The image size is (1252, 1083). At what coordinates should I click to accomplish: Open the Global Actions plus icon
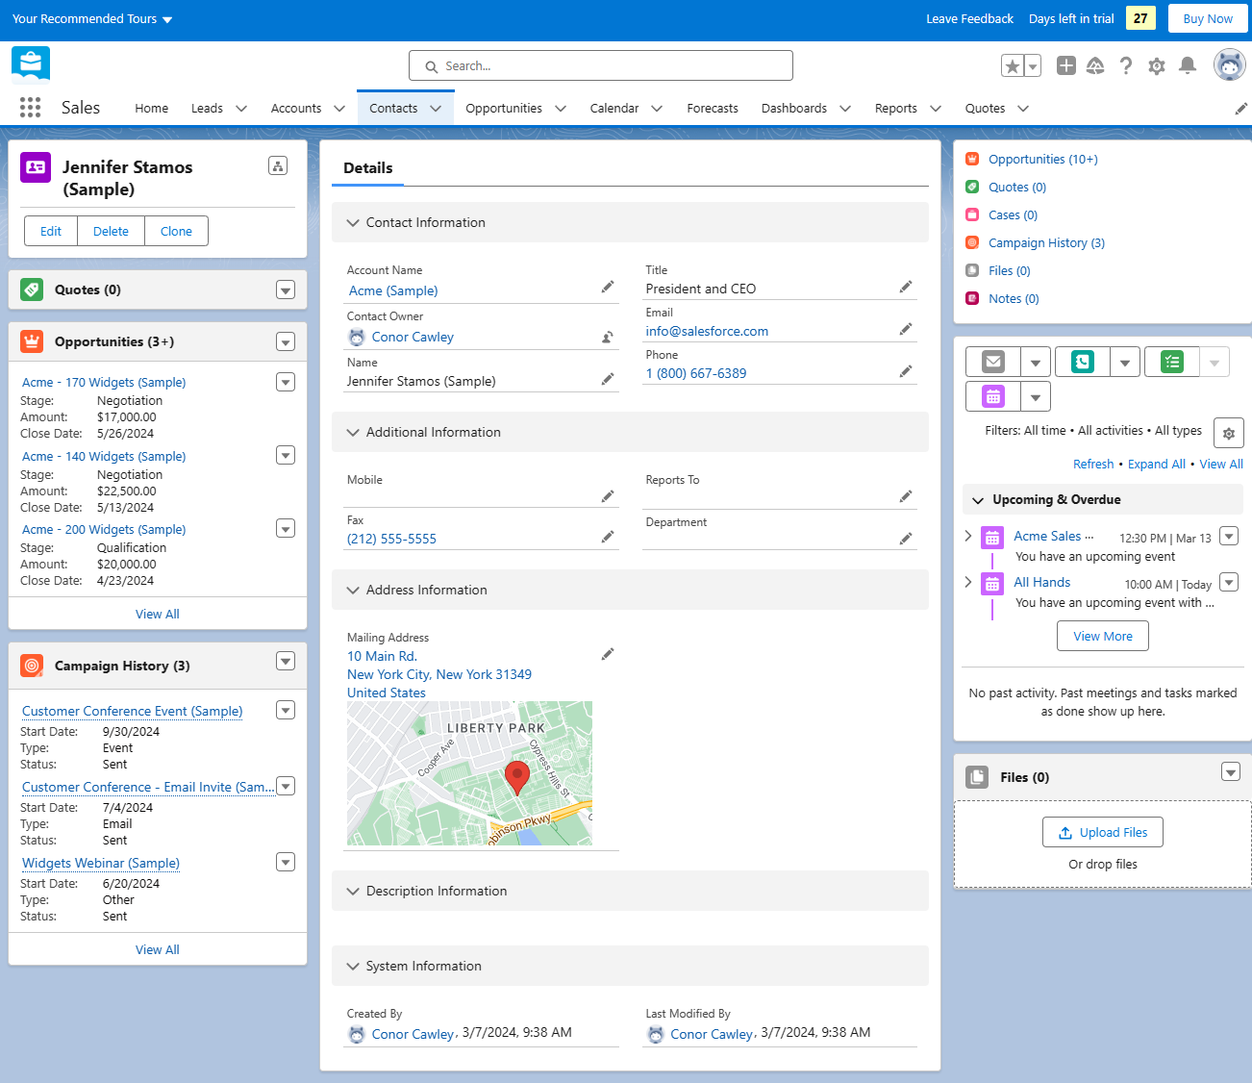click(1065, 65)
